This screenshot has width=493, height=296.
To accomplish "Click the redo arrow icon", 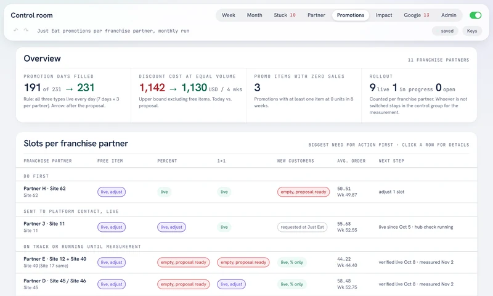I will pyautogui.click(x=26, y=30).
